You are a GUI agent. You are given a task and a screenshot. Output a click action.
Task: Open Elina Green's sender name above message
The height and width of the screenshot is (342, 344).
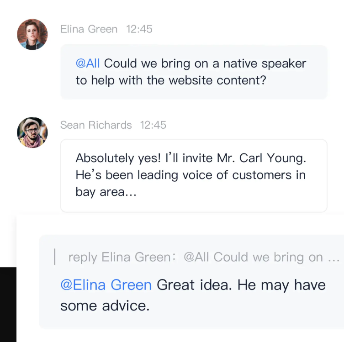89,29
